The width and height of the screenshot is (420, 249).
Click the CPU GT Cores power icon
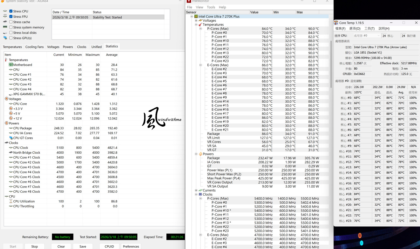[x=11, y=138]
